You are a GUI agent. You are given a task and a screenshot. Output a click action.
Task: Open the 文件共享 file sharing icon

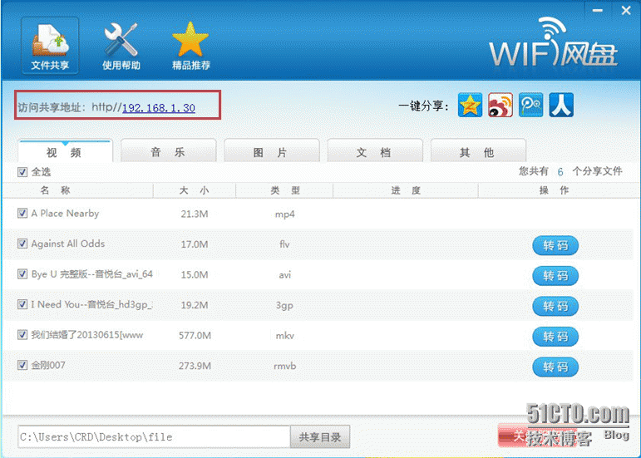tap(50, 46)
